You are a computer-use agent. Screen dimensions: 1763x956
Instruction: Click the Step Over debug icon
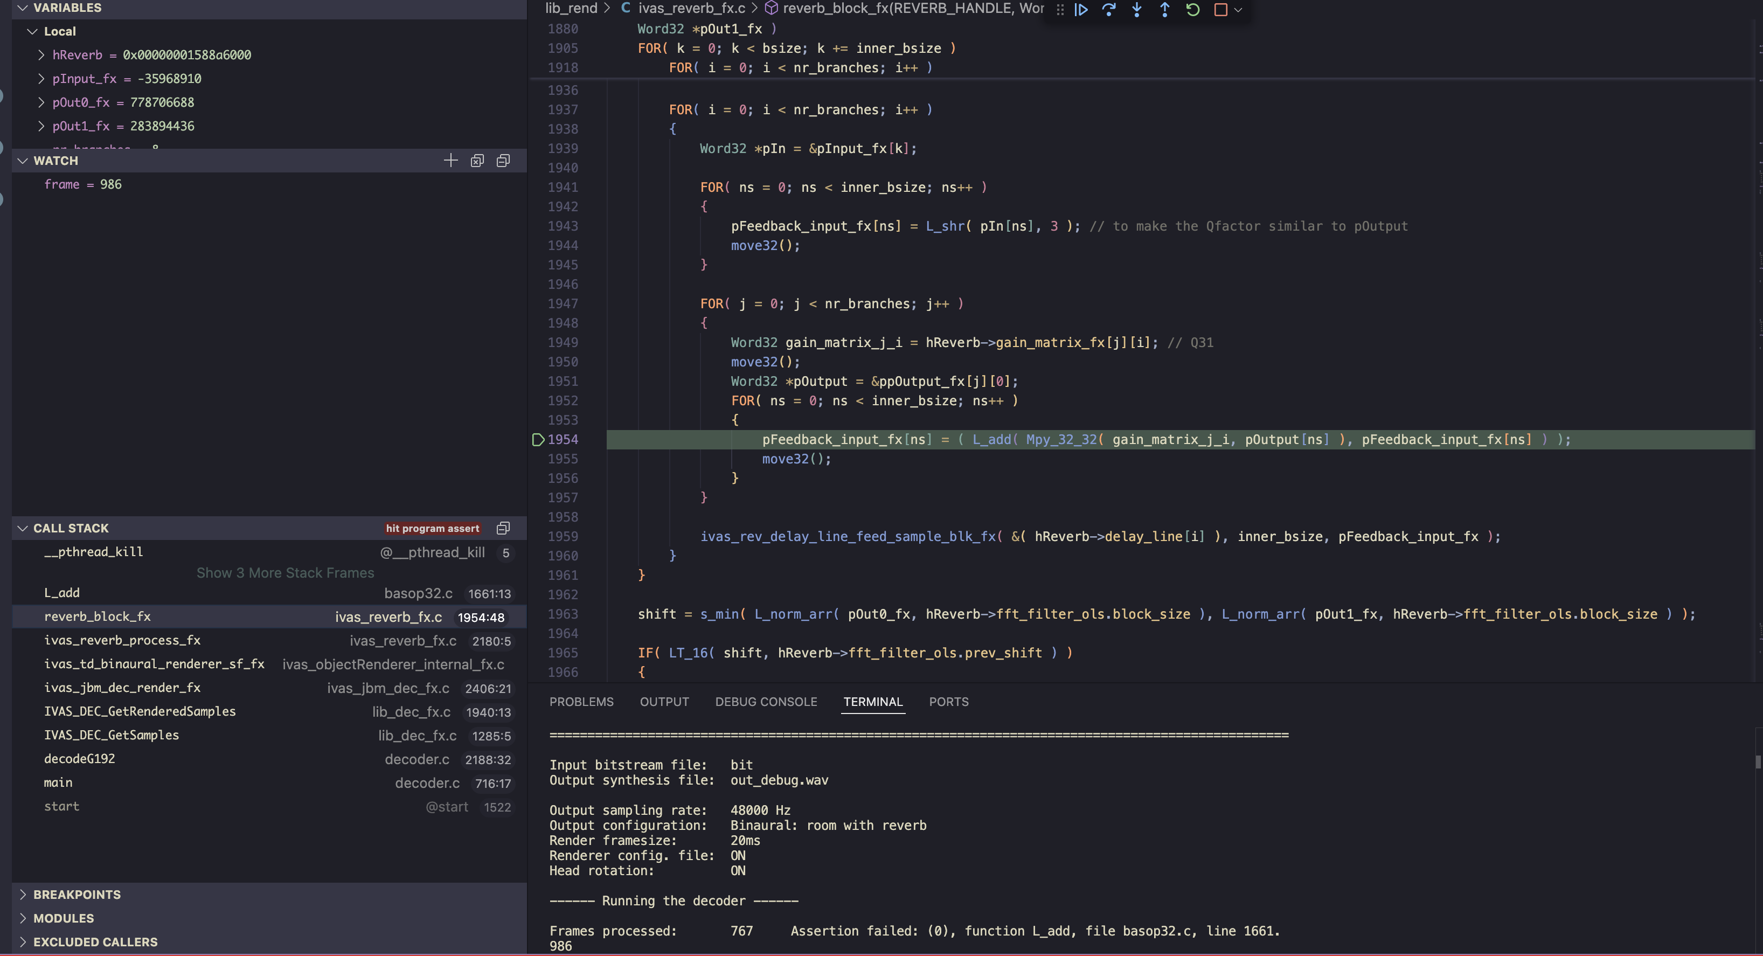1109,10
